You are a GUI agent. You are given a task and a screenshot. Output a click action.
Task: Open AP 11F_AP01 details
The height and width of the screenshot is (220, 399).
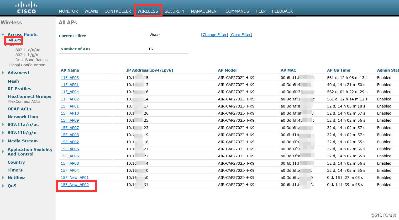(x=70, y=85)
